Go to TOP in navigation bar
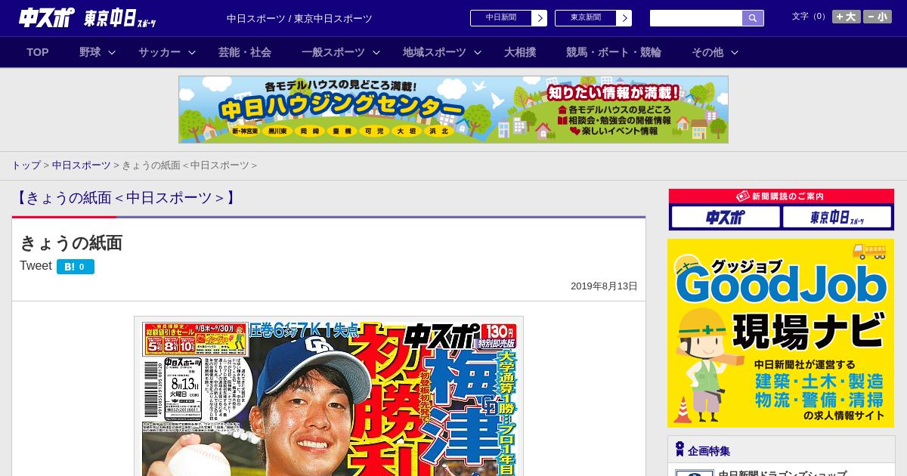This screenshot has height=476, width=907. pos(38,52)
